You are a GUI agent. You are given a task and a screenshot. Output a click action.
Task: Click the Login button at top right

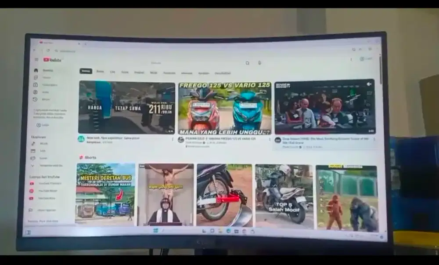366,59
